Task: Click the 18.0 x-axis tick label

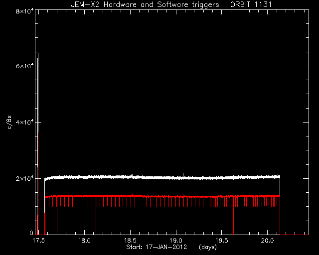Action: point(84,241)
